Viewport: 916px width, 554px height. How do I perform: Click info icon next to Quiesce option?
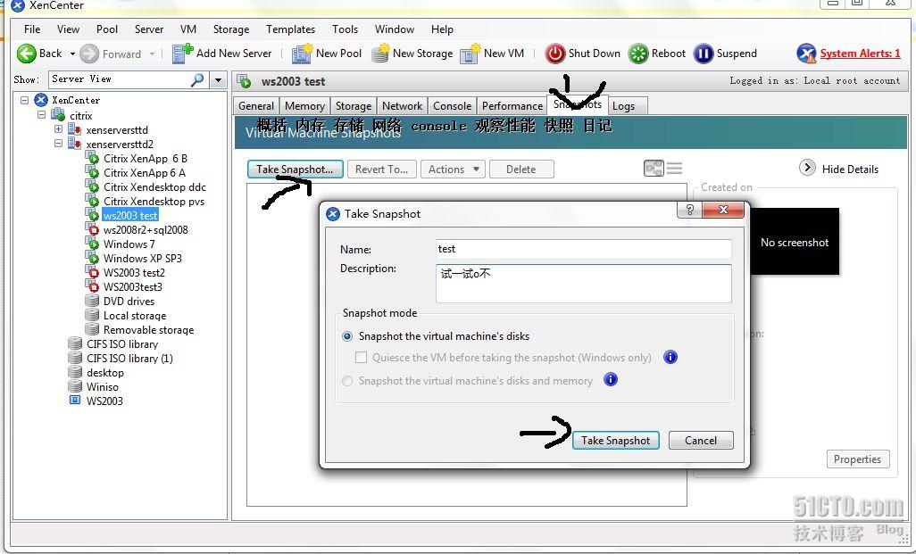point(670,357)
